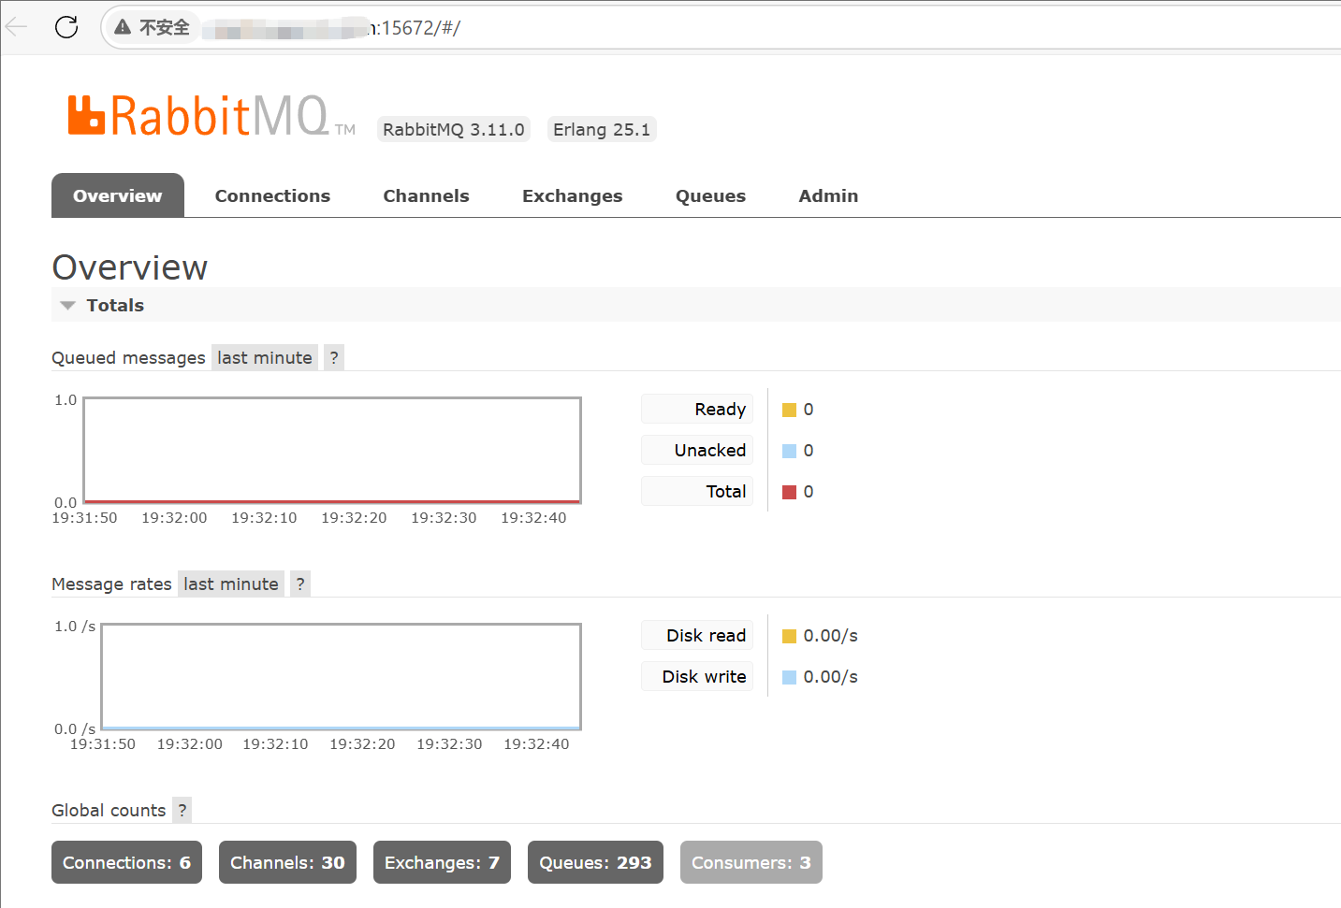Click the insecure site warning icon

pos(123,27)
